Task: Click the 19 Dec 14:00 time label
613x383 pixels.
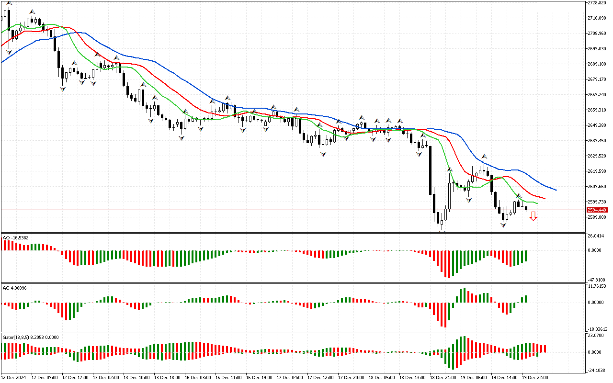Action: [x=504, y=378]
